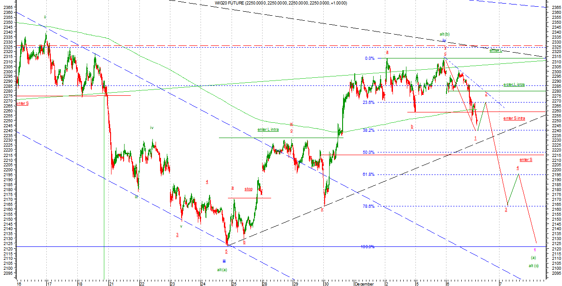Select the 100.0% Fibonacci level label
The height and width of the screenshot is (286, 562).
pyautogui.click(x=368, y=247)
